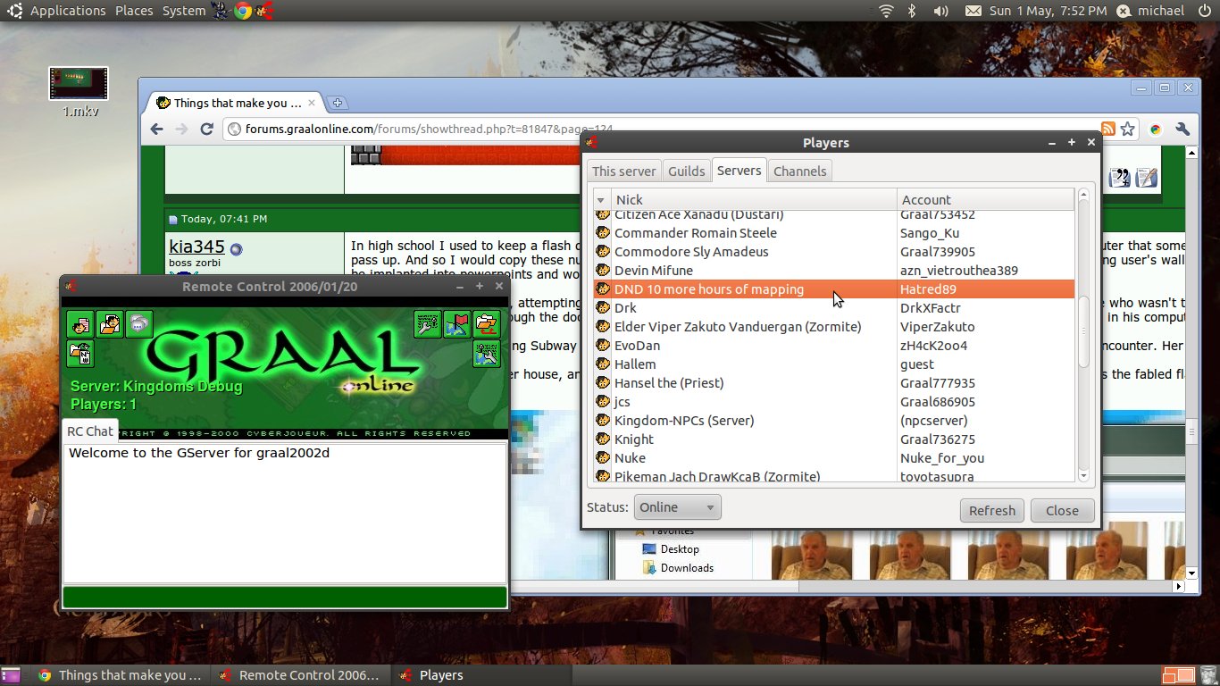
Task: Click the Remote Control taskbar button
Action: pos(301,675)
